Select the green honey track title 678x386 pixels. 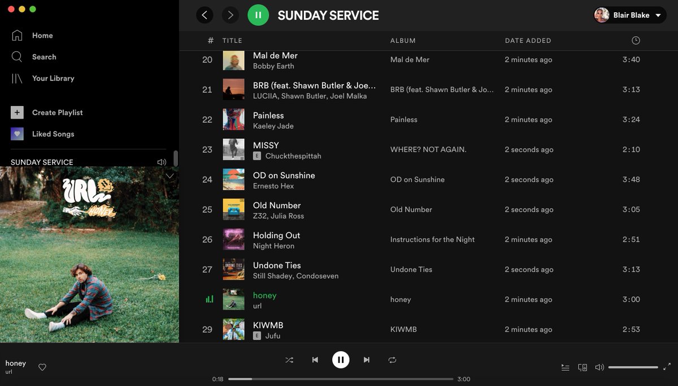coord(264,295)
